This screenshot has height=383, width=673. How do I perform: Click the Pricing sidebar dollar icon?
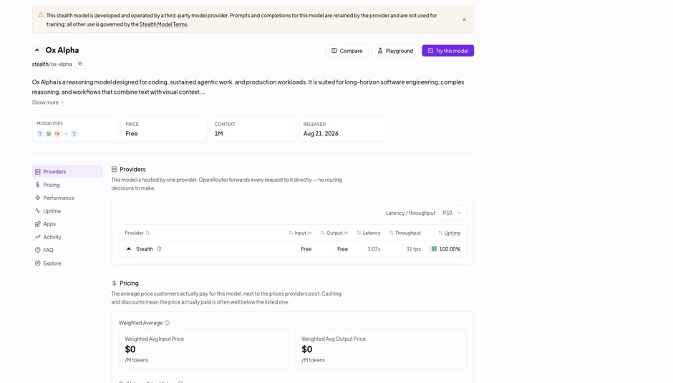pos(38,185)
